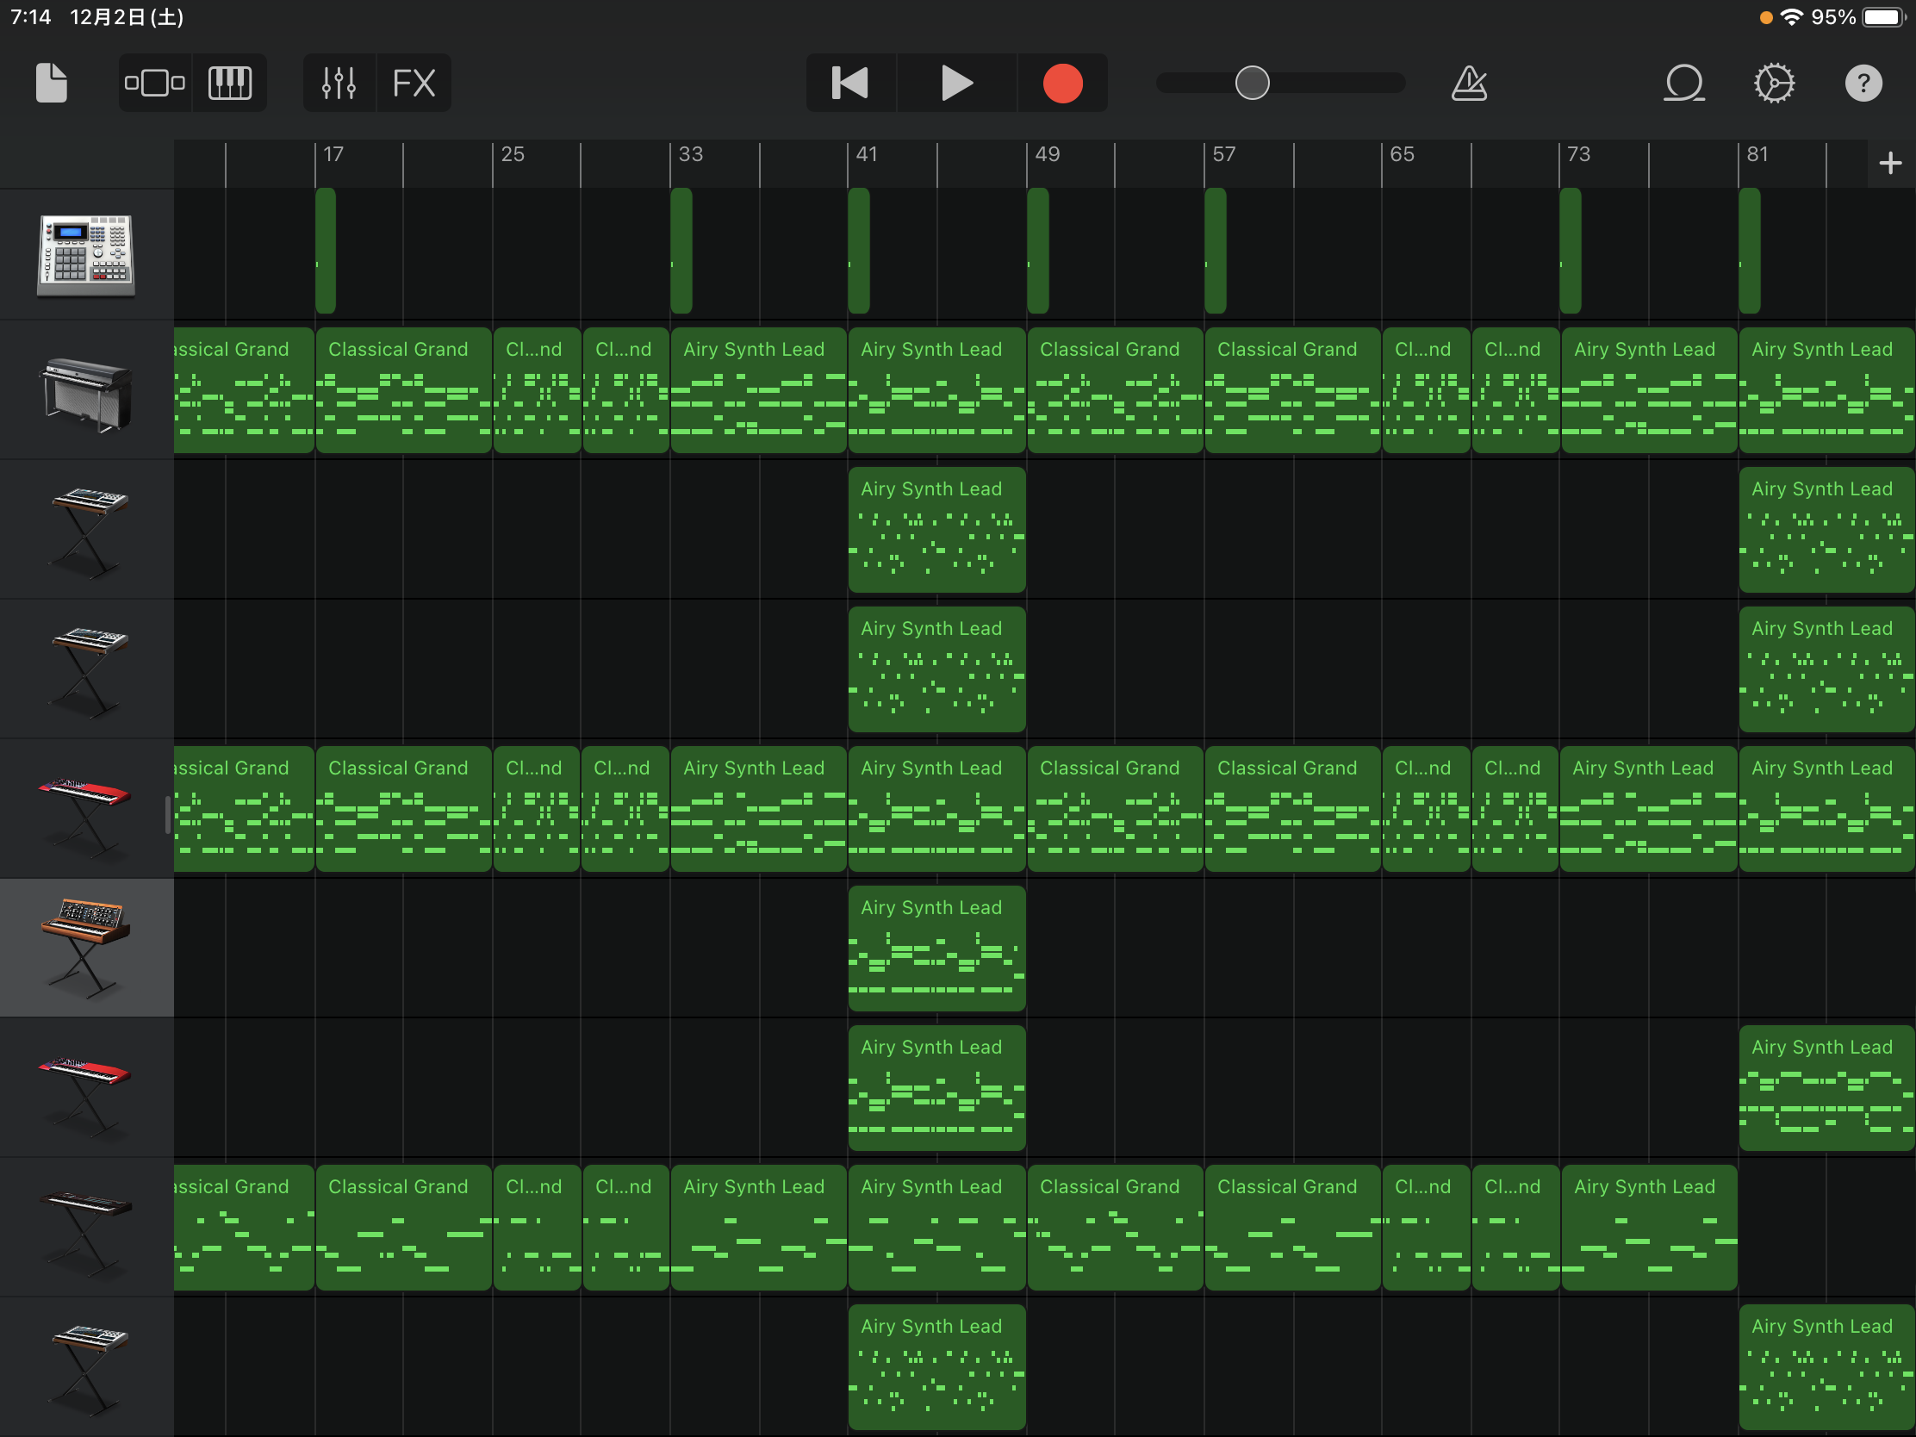
Task: Start recording with the red Record button
Action: point(1062,84)
